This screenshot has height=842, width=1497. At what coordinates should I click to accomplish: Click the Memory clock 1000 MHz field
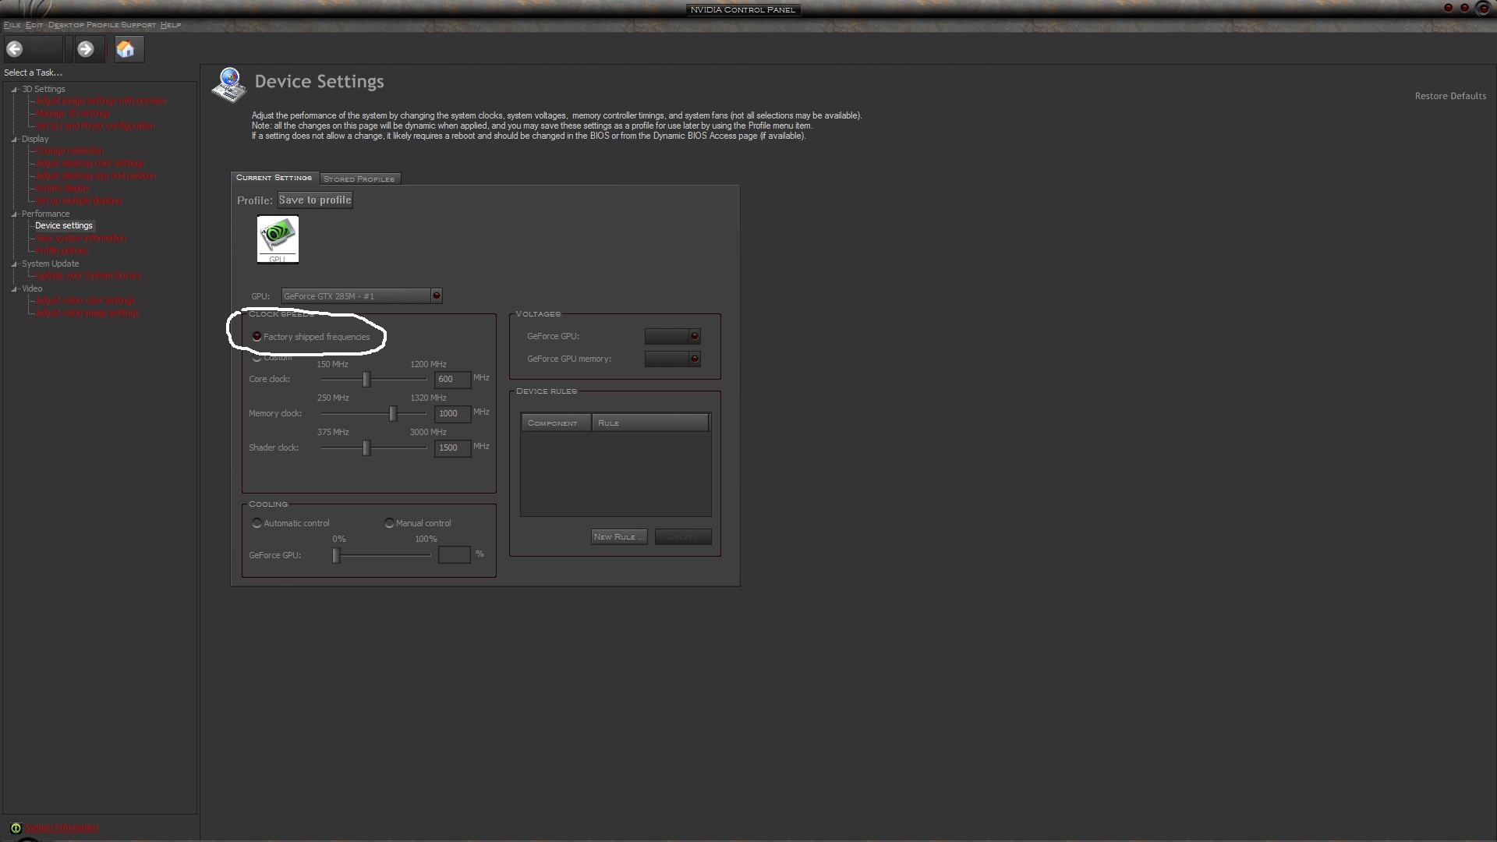coord(452,414)
